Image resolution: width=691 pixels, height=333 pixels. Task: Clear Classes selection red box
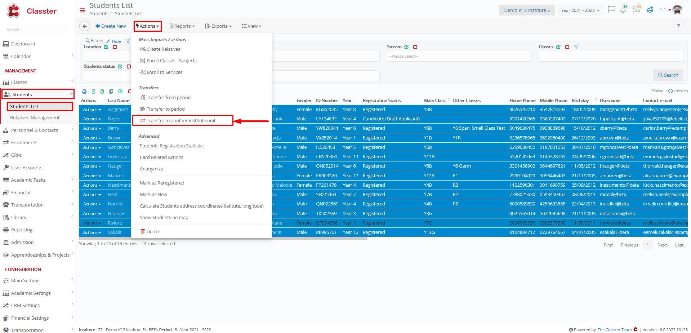567,47
